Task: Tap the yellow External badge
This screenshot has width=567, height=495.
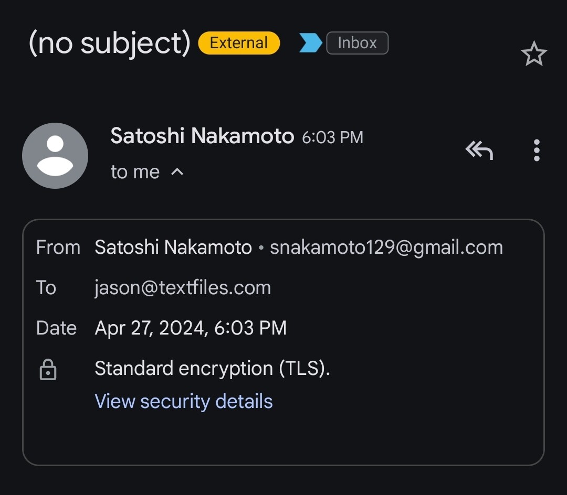Action: [x=239, y=43]
